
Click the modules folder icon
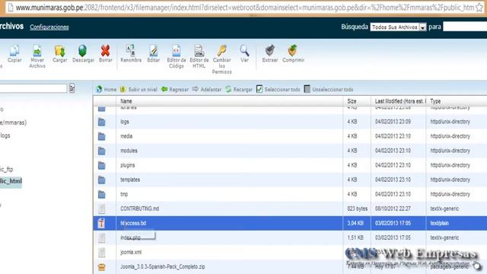click(x=101, y=151)
